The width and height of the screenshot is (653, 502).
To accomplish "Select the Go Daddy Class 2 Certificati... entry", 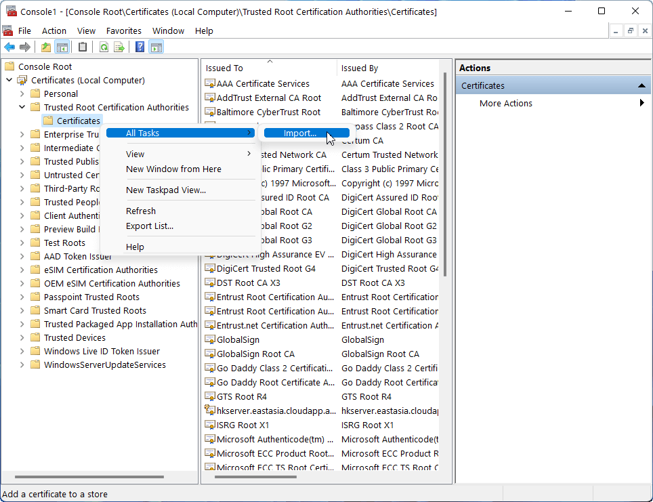I will [x=275, y=369].
